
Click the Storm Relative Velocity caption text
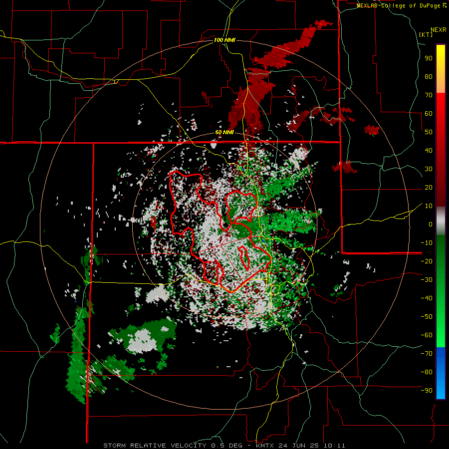click(224, 446)
